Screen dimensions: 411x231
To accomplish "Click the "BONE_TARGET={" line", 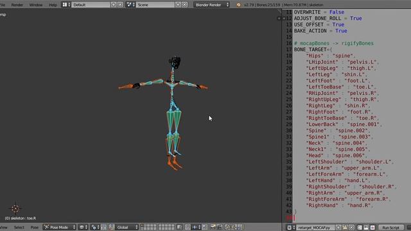I will pos(313,49).
